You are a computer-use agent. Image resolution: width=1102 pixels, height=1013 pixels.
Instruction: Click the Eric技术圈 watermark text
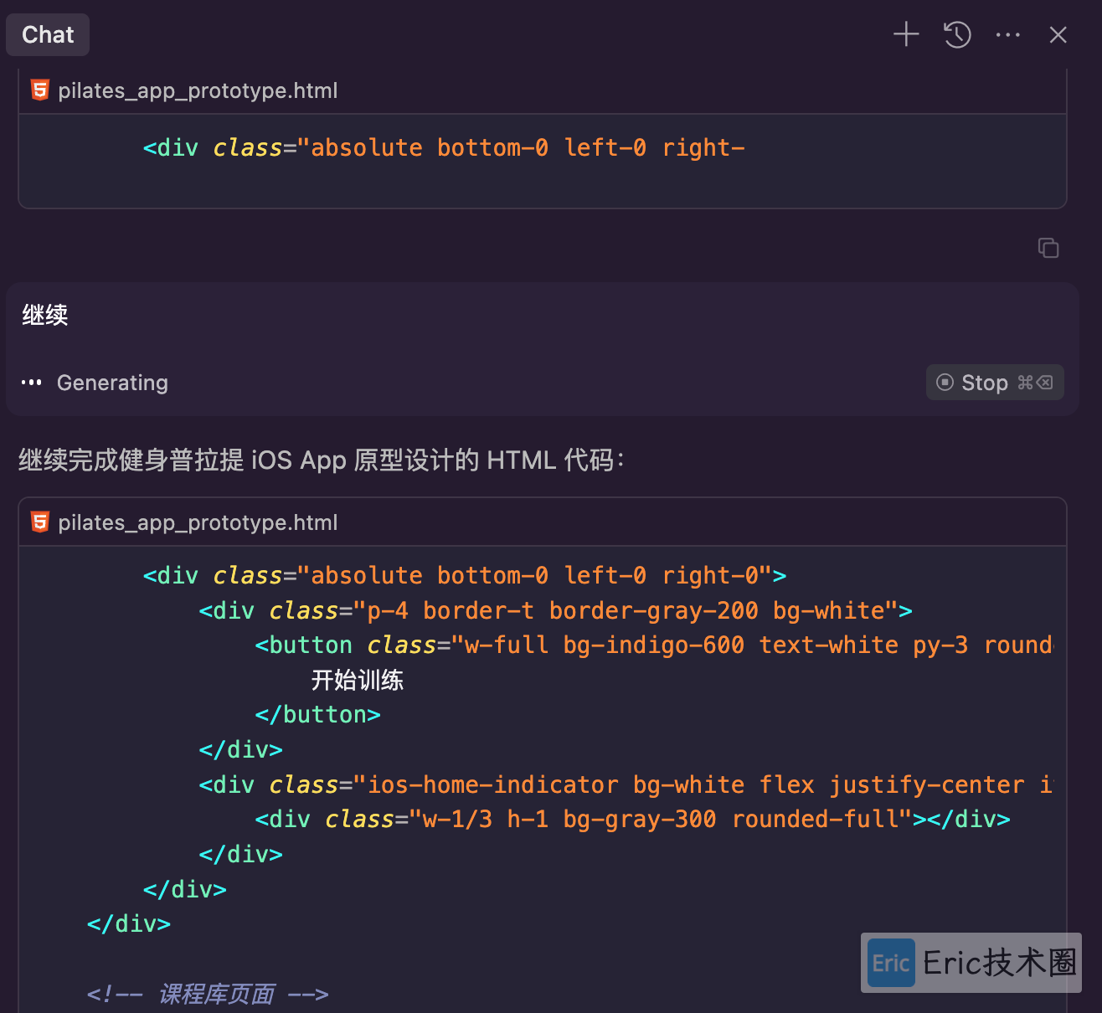[x=1000, y=963]
